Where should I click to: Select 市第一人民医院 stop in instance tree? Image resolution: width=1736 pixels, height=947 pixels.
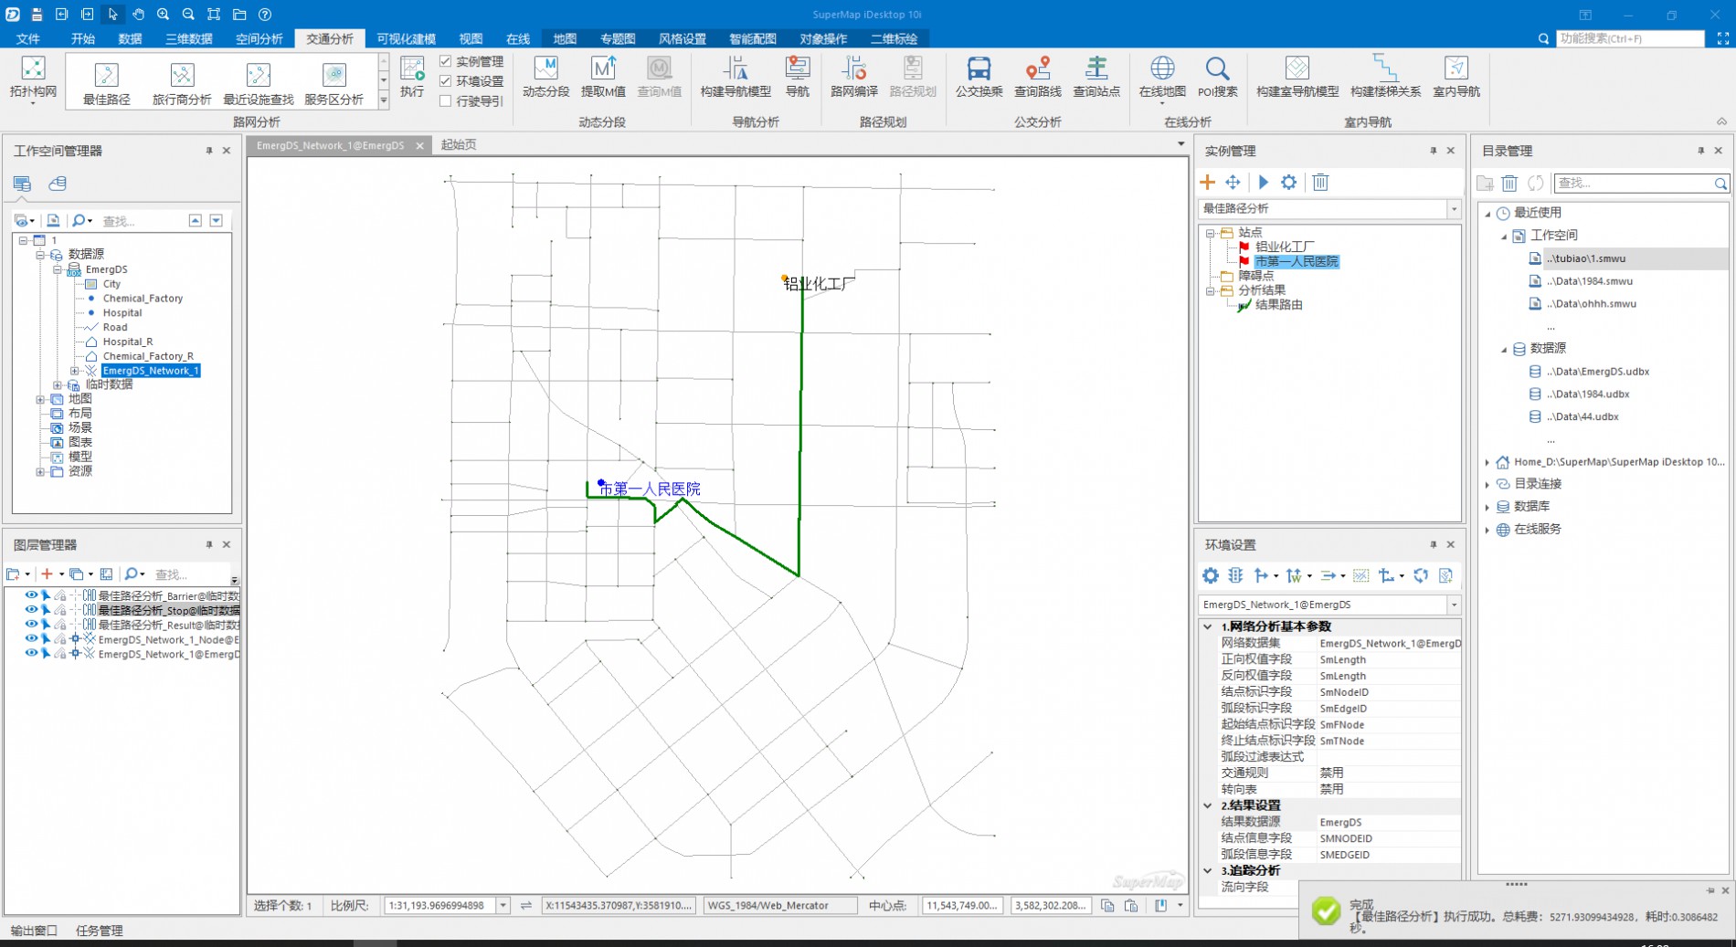click(1297, 261)
